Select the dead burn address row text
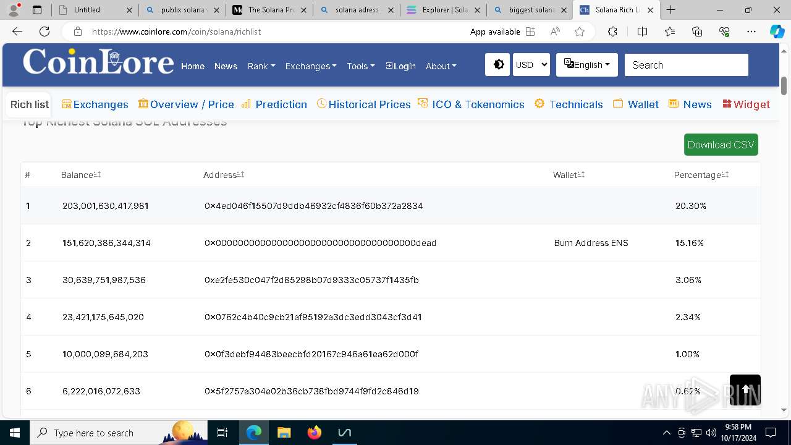The width and height of the screenshot is (791, 445). [x=320, y=243]
